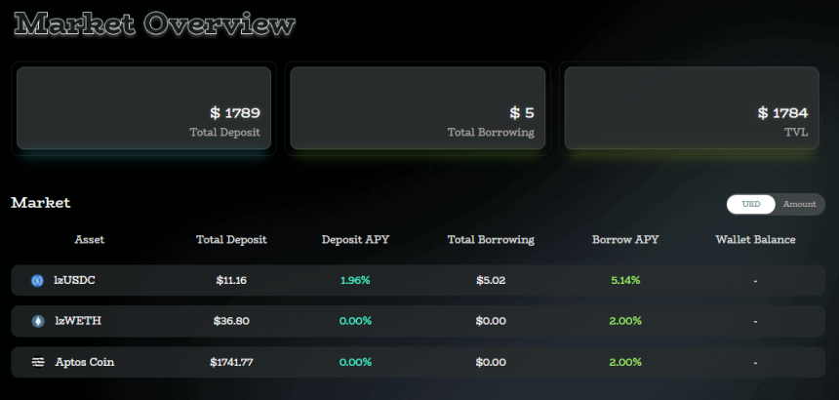Open the lzUSDC market row name
This screenshot has height=400, width=839.
pos(75,281)
